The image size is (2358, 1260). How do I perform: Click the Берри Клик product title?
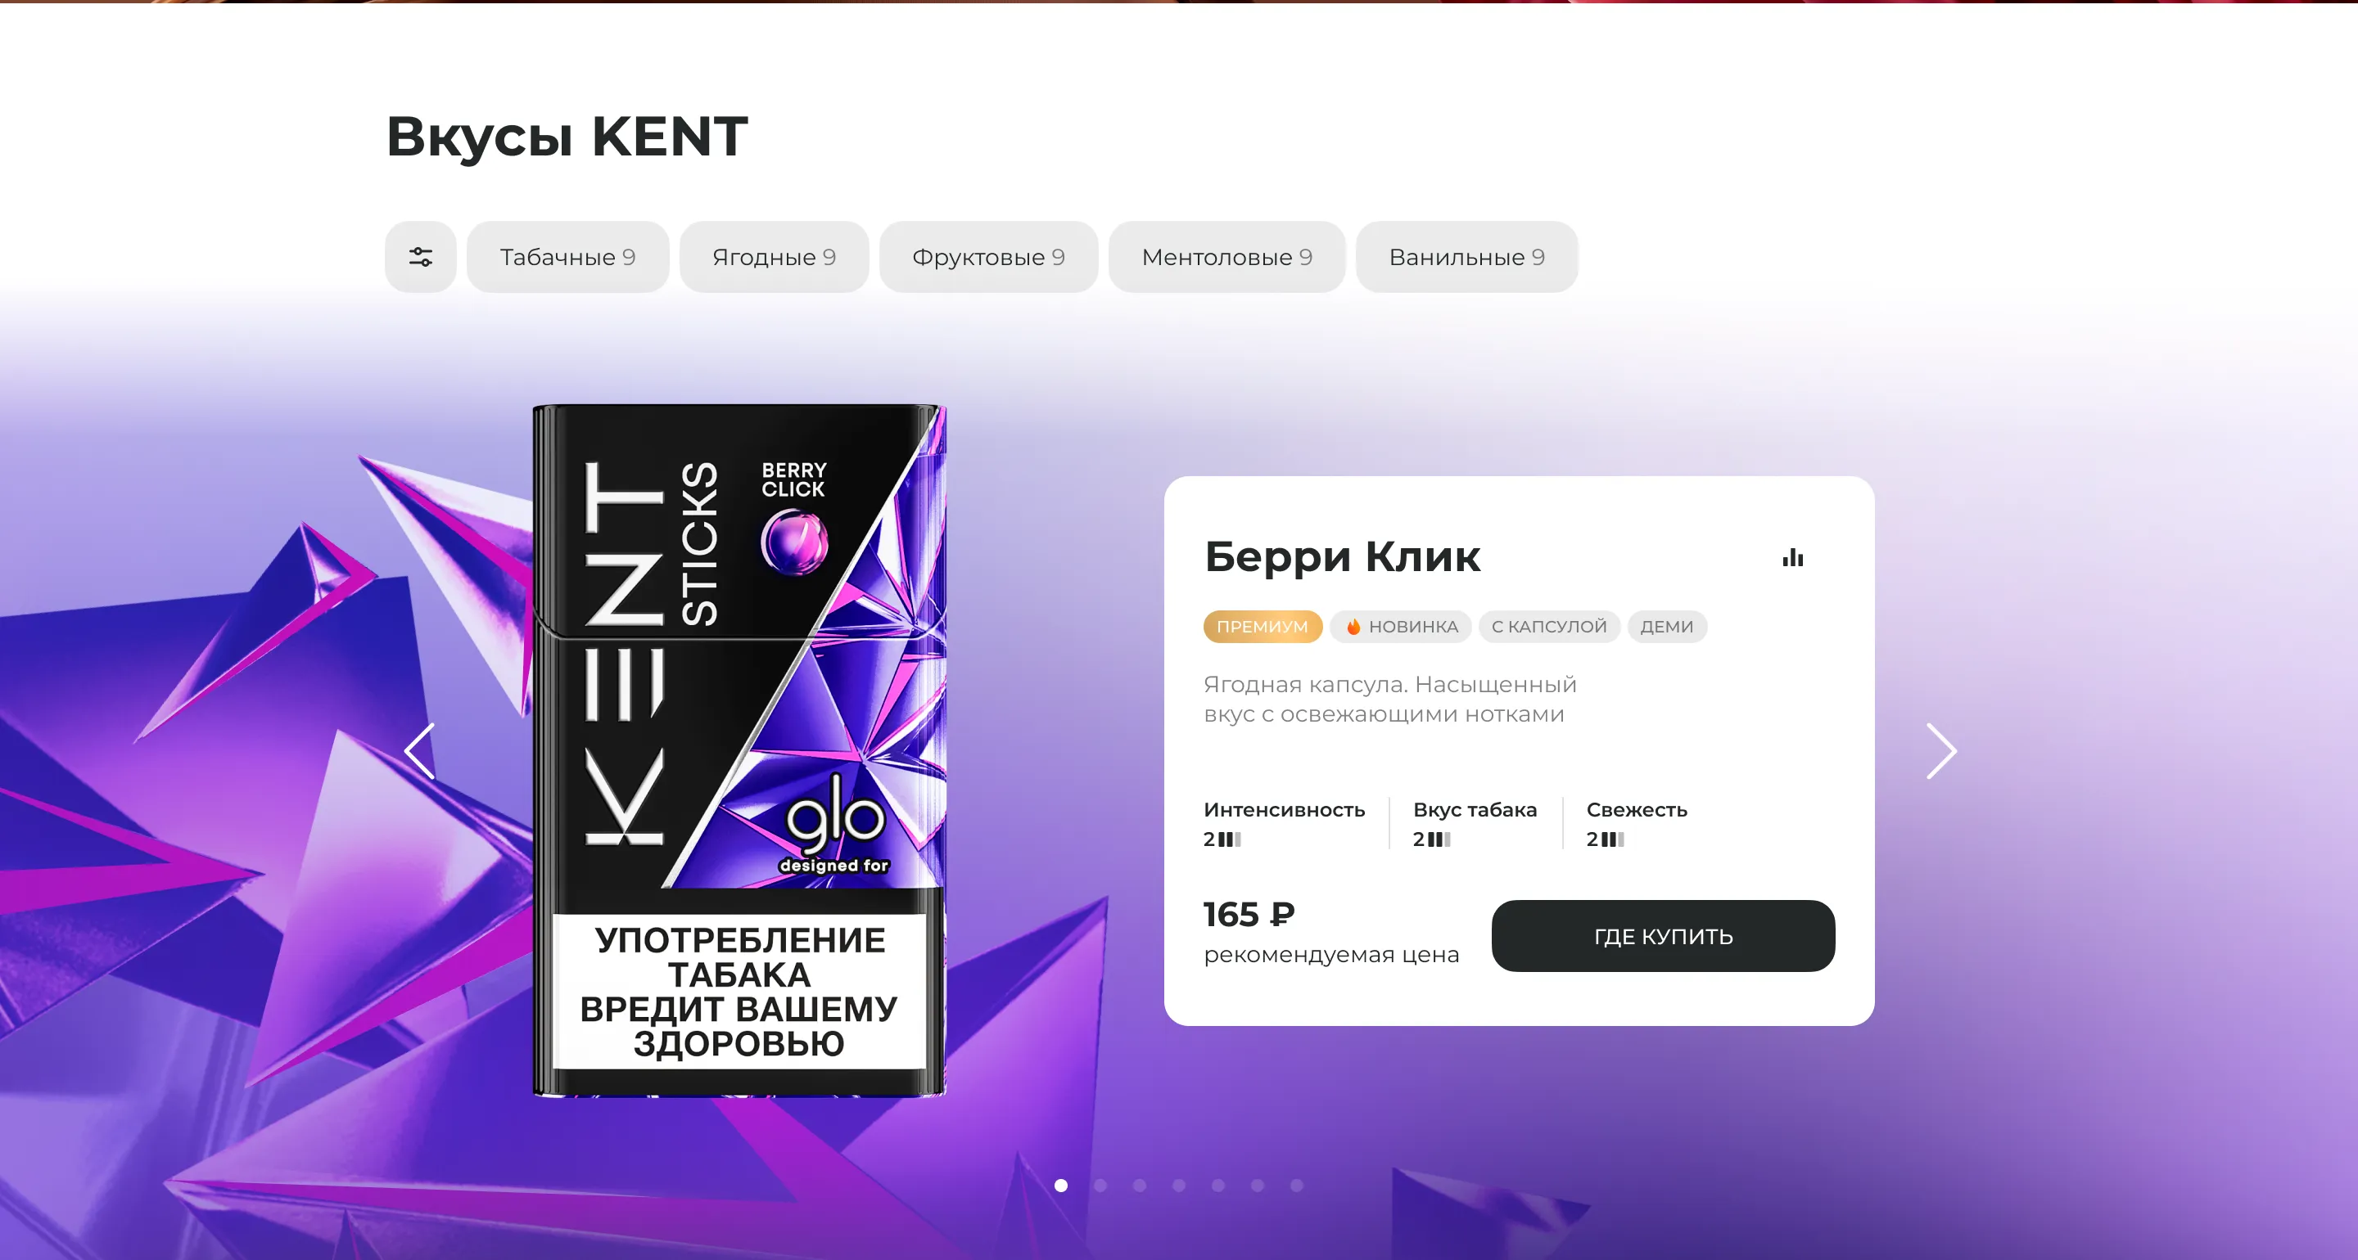pos(1341,556)
